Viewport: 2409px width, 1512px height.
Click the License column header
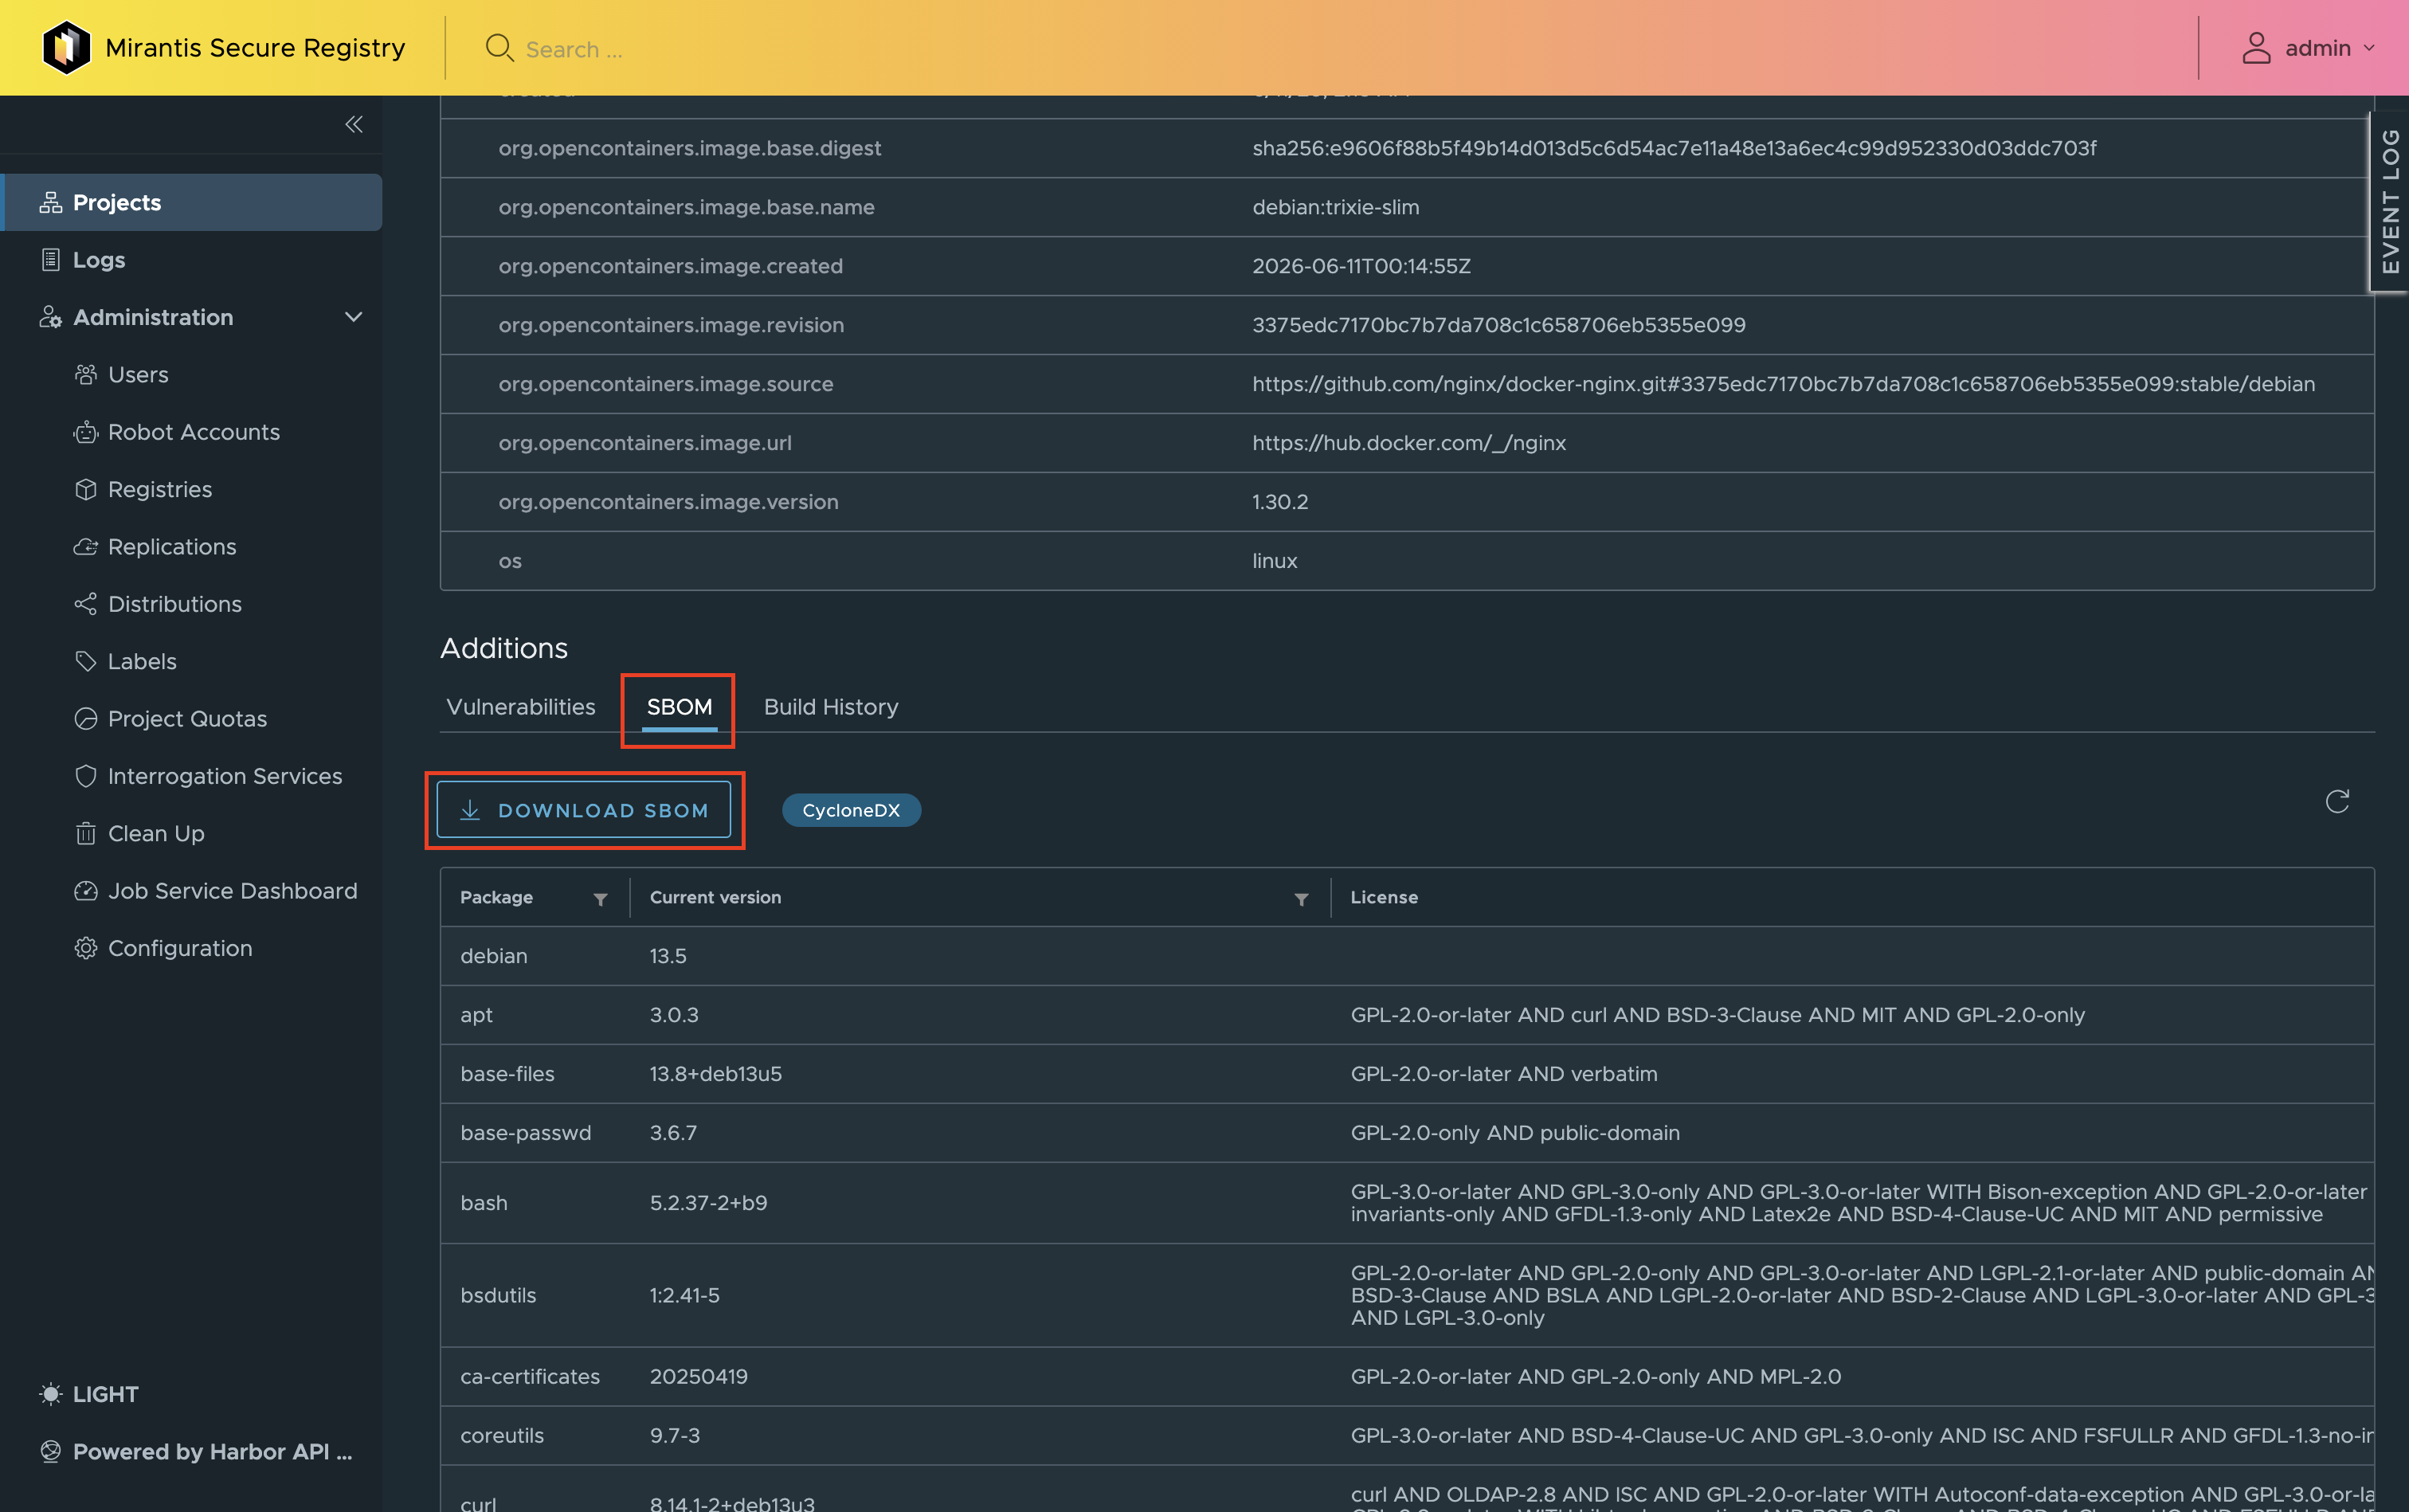pos(1384,897)
